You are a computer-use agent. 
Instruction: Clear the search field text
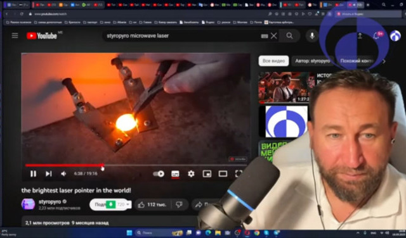[273, 36]
